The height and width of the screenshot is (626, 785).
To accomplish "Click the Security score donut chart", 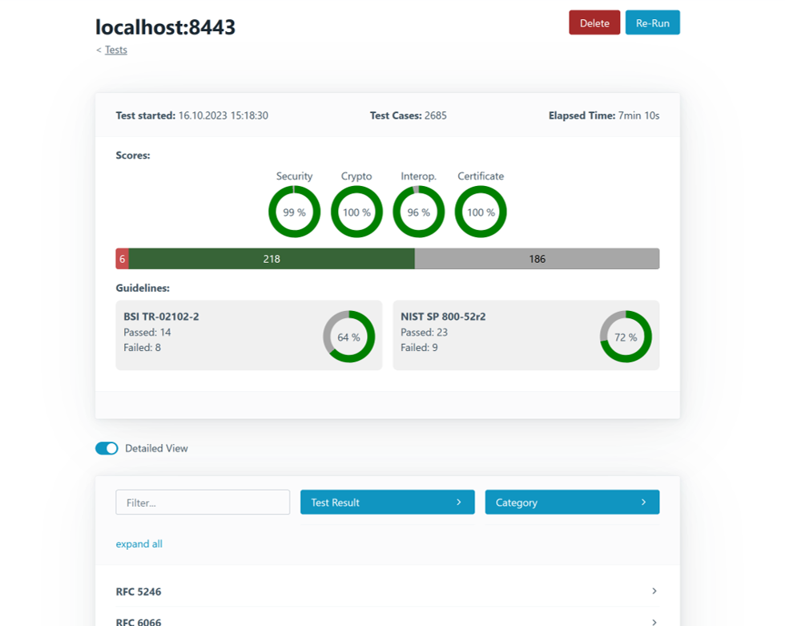I will pos(294,212).
